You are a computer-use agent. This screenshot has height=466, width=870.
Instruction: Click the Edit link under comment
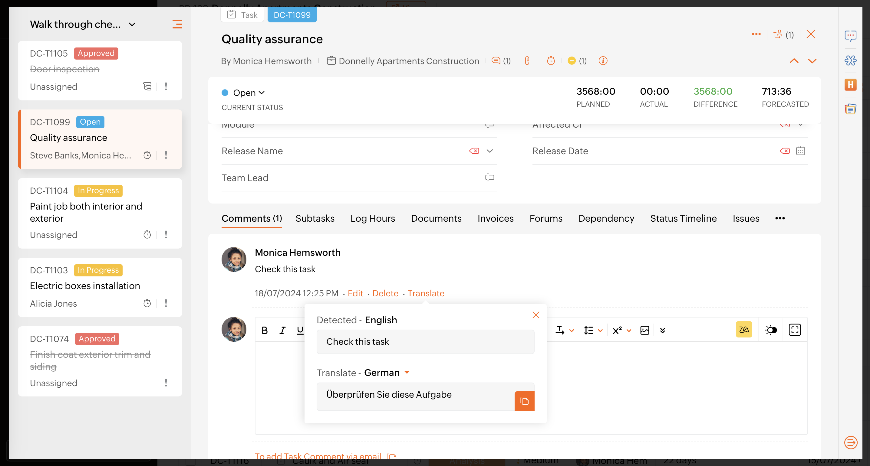(x=355, y=293)
